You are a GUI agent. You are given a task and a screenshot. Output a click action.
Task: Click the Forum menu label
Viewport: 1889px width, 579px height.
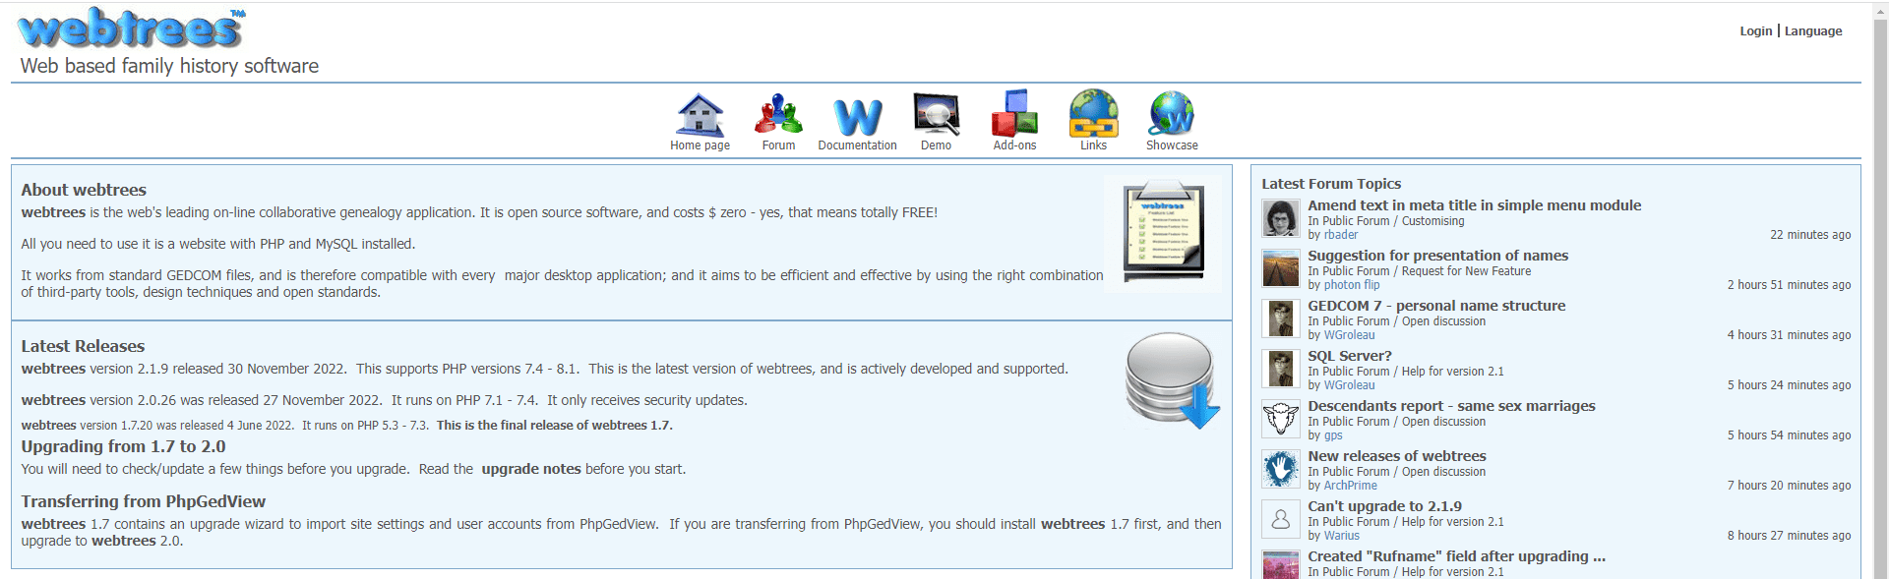click(x=778, y=145)
